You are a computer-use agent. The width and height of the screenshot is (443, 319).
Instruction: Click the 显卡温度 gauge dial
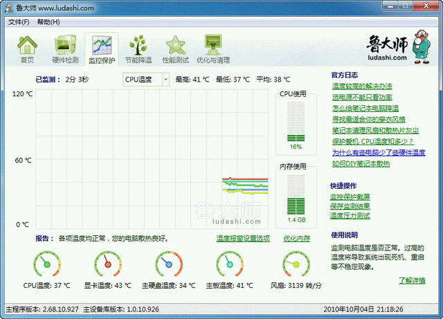pyautogui.click(x=108, y=264)
